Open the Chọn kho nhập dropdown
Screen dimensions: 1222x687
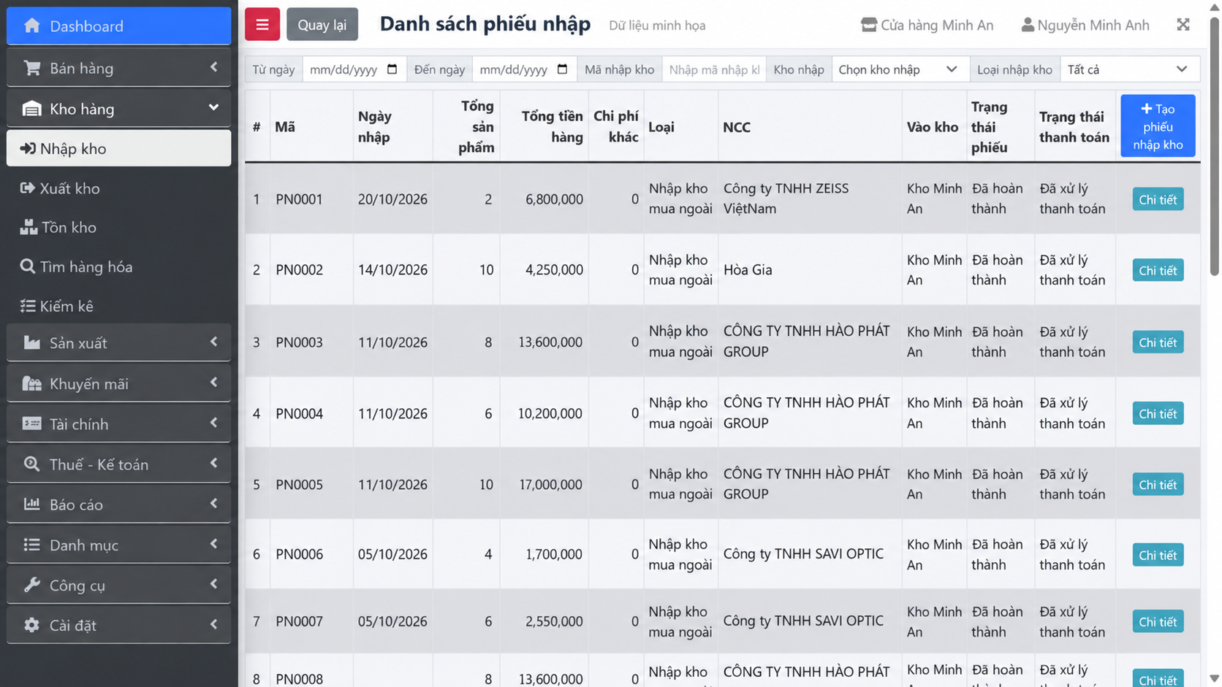(x=900, y=69)
